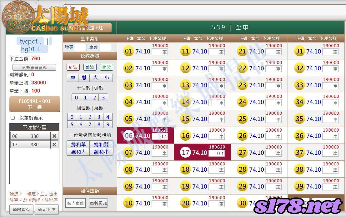Pick units digit 9 under 個位數
Screen dimensions: 346x217
coord(108,124)
